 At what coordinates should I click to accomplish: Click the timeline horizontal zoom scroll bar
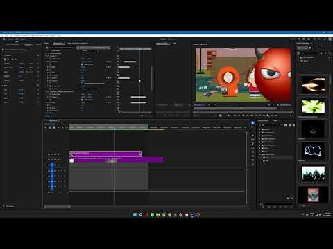pyautogui.click(x=57, y=206)
